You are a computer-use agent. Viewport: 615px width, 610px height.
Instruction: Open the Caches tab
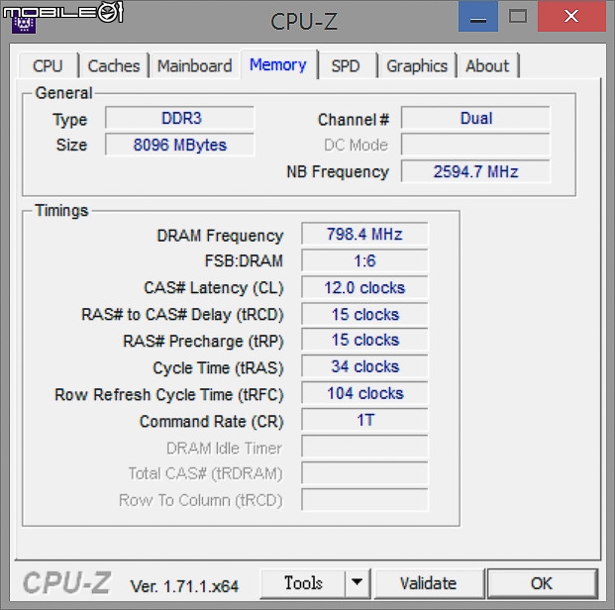114,65
